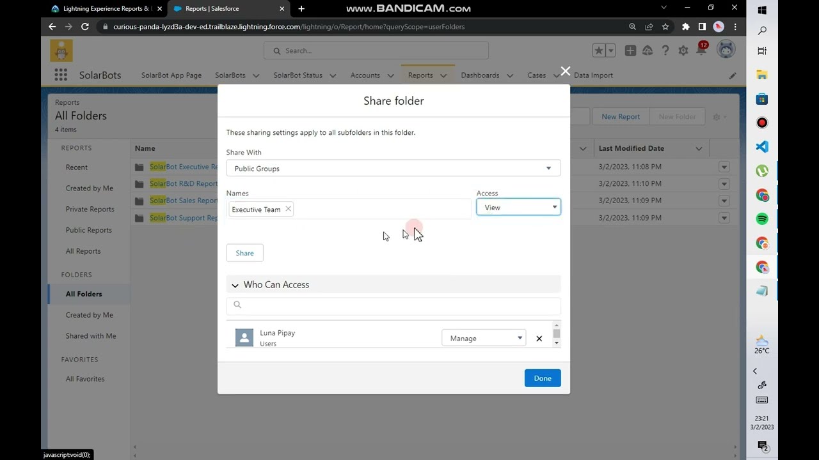Click the global Search box
The image size is (819, 460).
(x=376, y=50)
